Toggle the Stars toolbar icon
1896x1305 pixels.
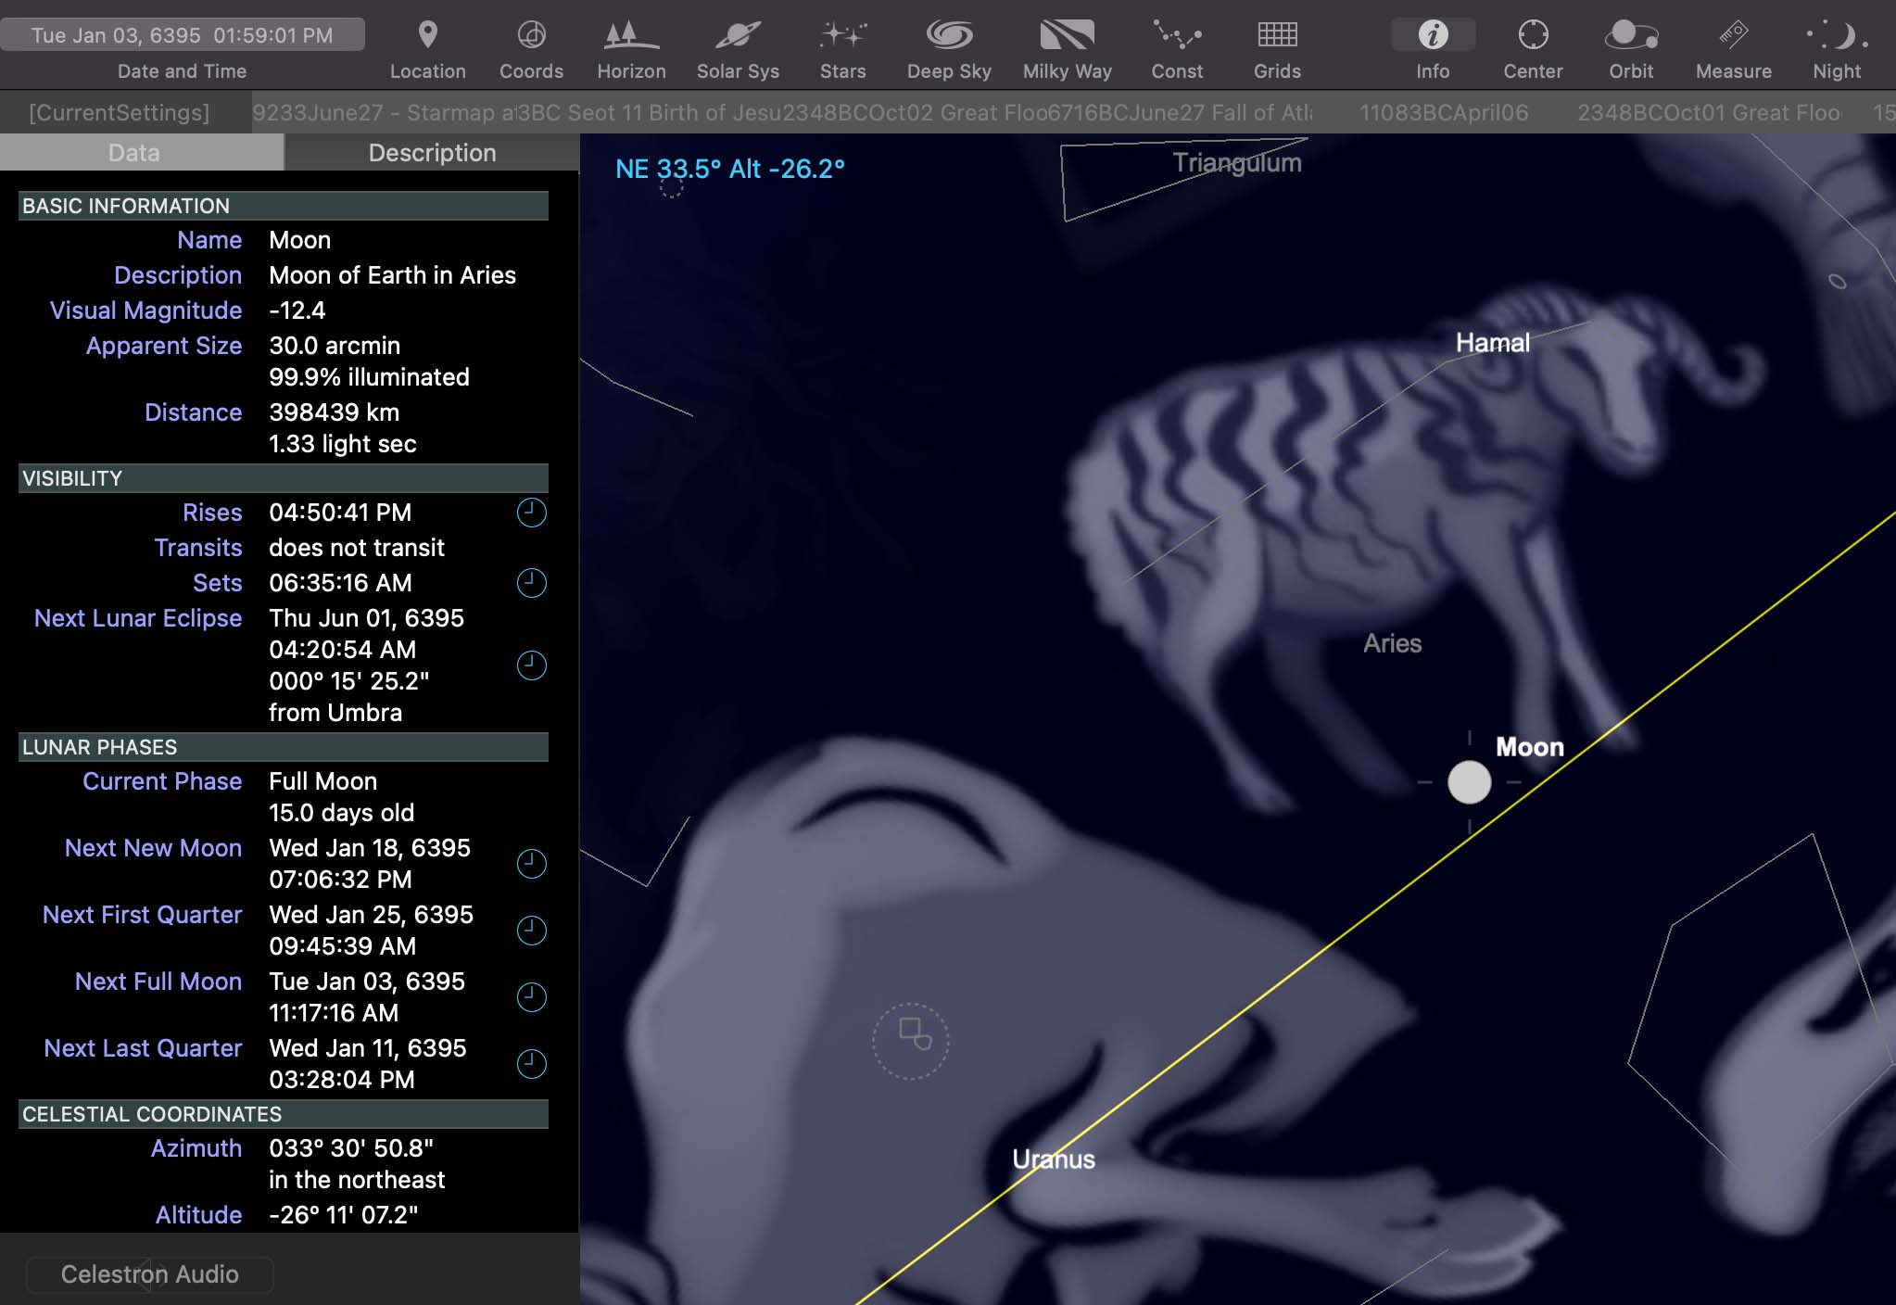842,35
